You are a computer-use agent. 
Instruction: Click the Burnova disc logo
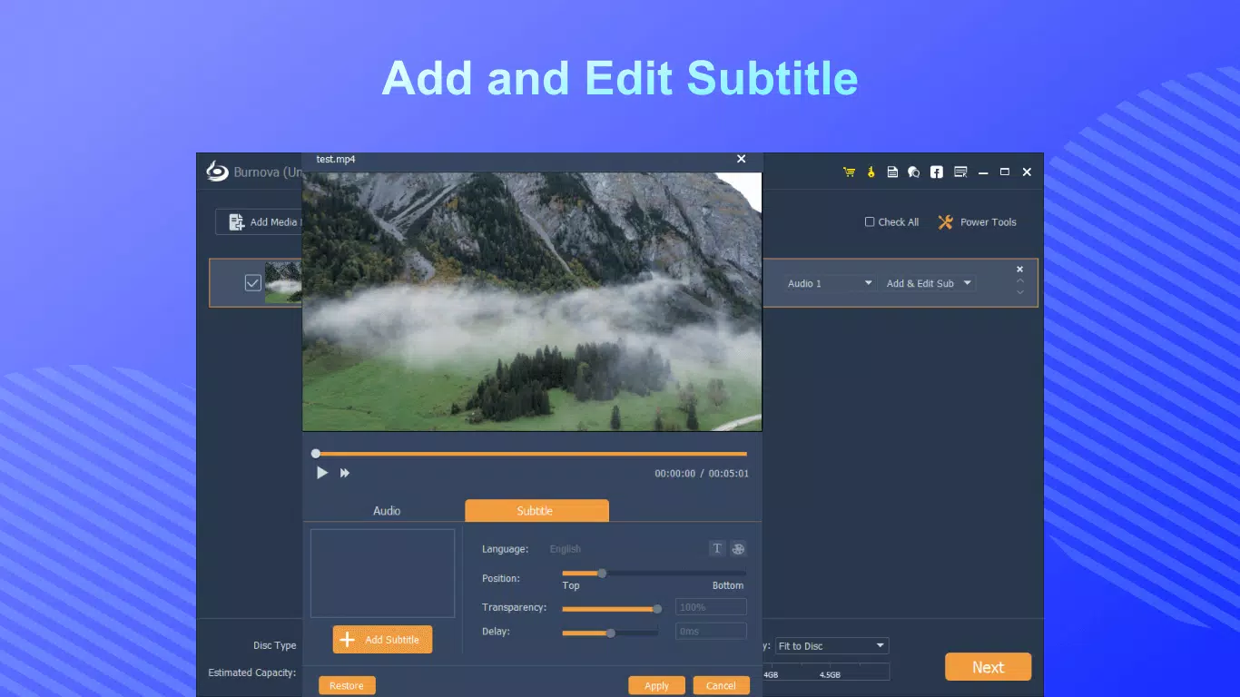[x=217, y=171]
